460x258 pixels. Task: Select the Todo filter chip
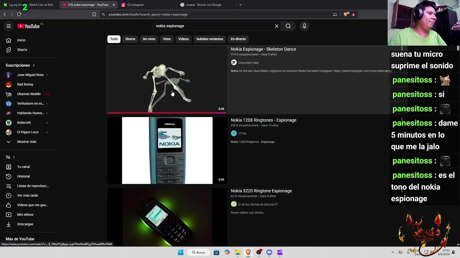tap(114, 39)
